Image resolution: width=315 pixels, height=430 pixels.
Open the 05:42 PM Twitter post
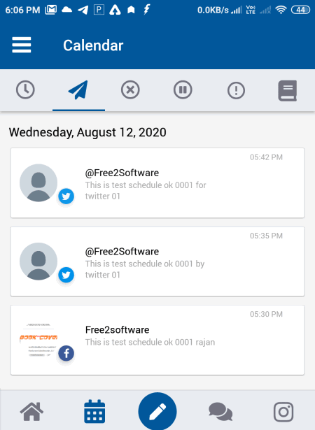[157, 183]
